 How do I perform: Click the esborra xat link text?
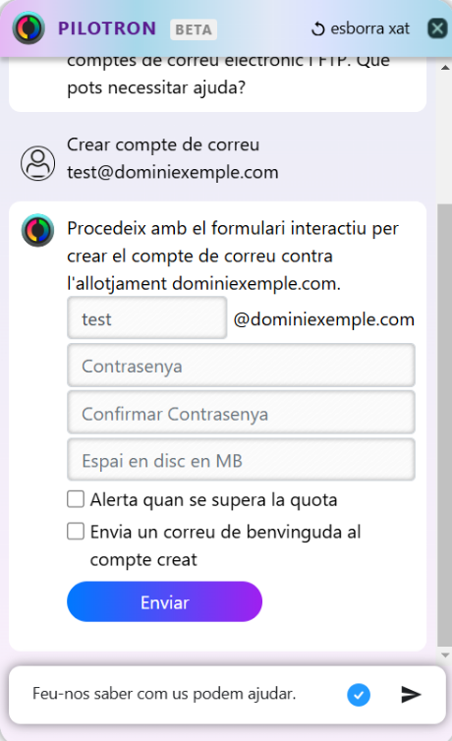click(369, 28)
